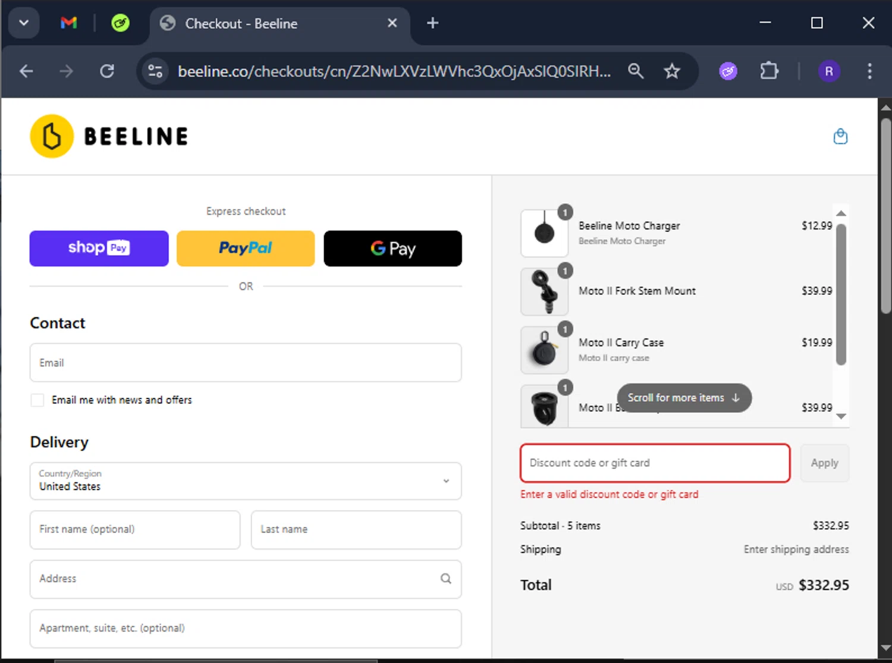
Task: Click the Beeline logo
Action: [109, 136]
